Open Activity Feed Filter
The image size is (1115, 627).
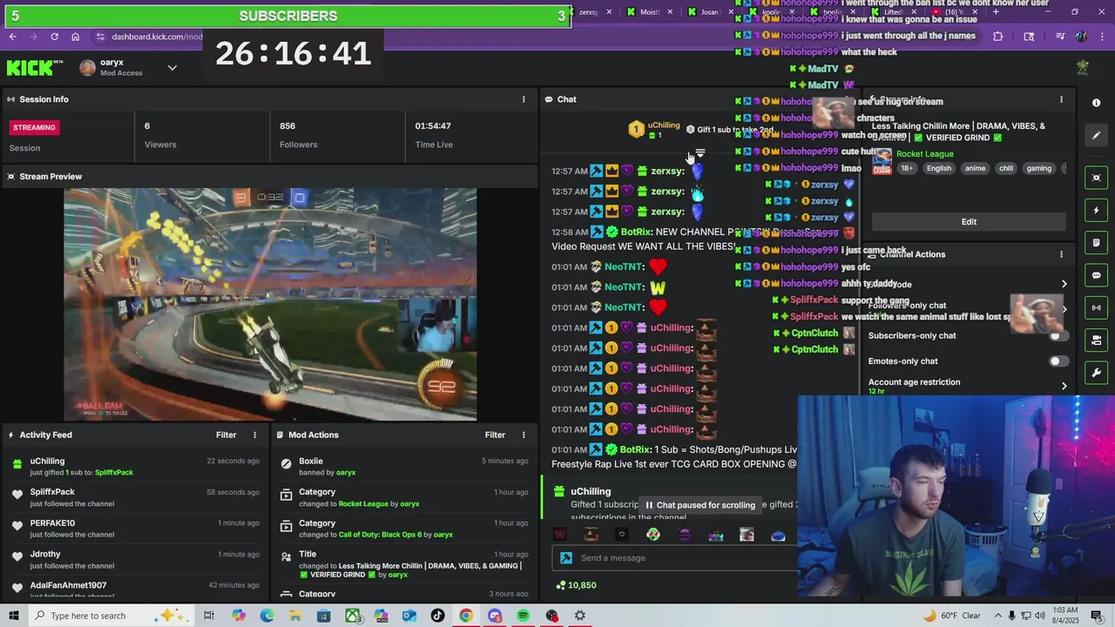click(226, 435)
